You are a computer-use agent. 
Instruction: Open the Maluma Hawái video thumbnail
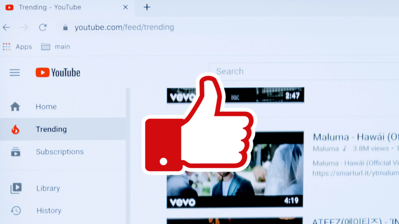(x=235, y=170)
